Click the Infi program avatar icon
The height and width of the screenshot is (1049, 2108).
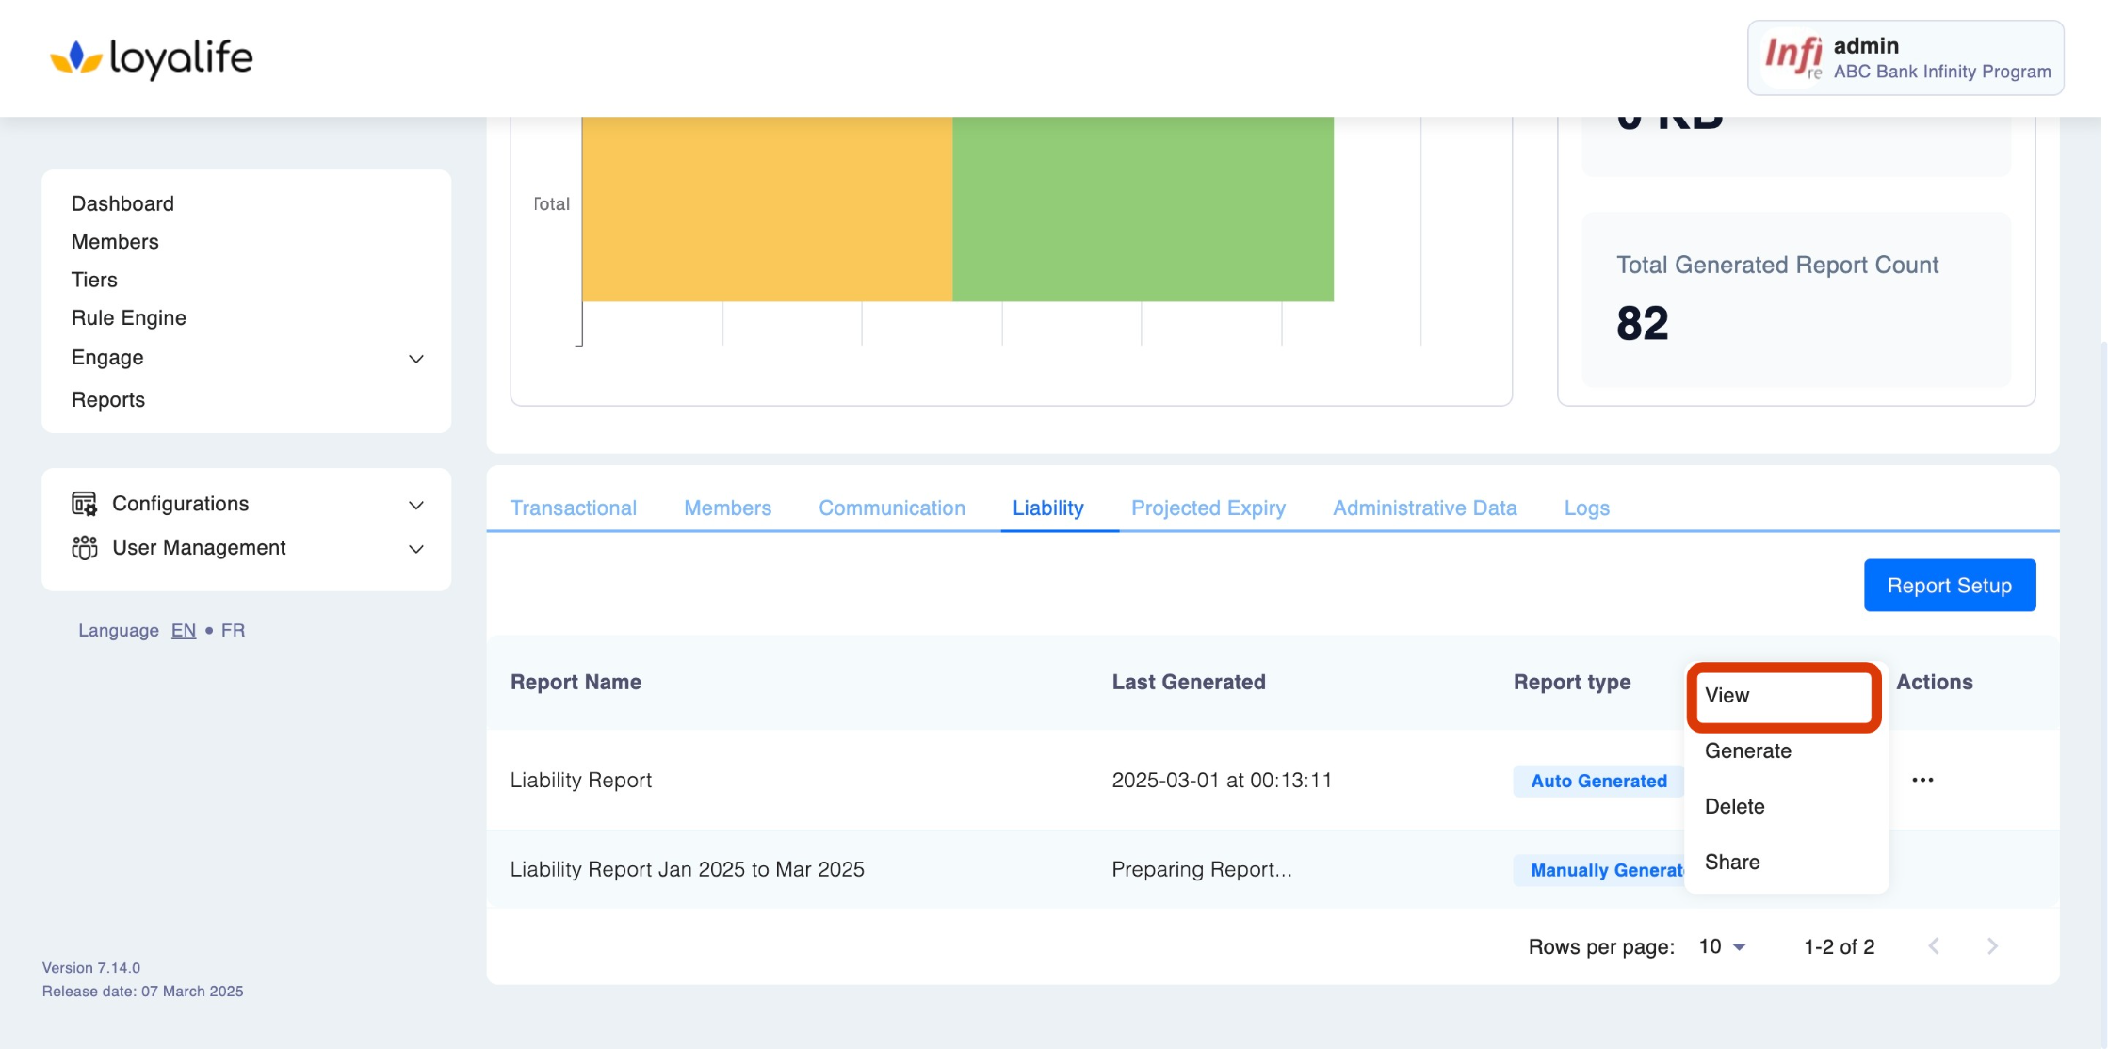[1792, 57]
